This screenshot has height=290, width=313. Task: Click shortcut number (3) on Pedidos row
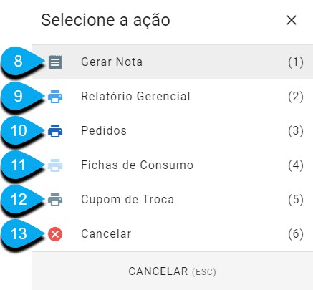(296, 131)
